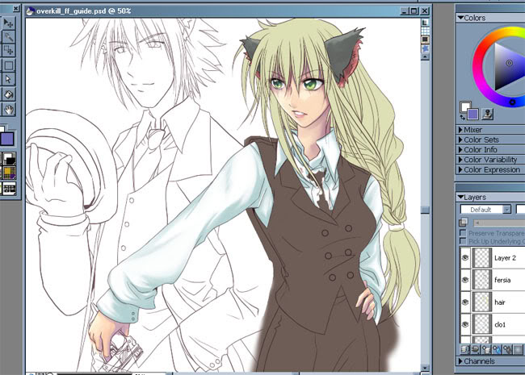Click the purple main color swatch in toolbox

(8, 140)
